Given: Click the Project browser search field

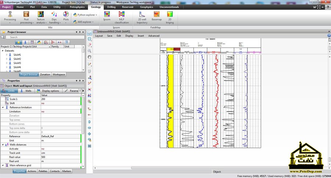Looking at the screenshot, I should [45, 37].
